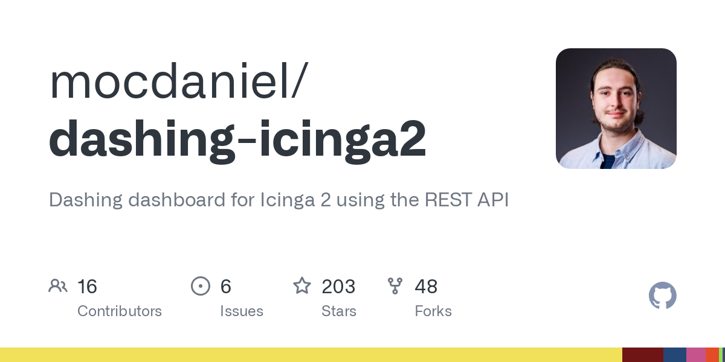Click the dark blue language bar segment
Screen dimensions: 725x362
(675, 355)
